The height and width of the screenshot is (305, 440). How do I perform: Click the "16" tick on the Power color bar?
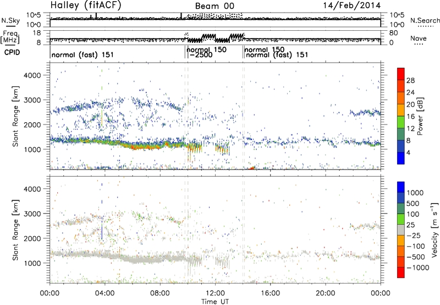tap(410, 117)
